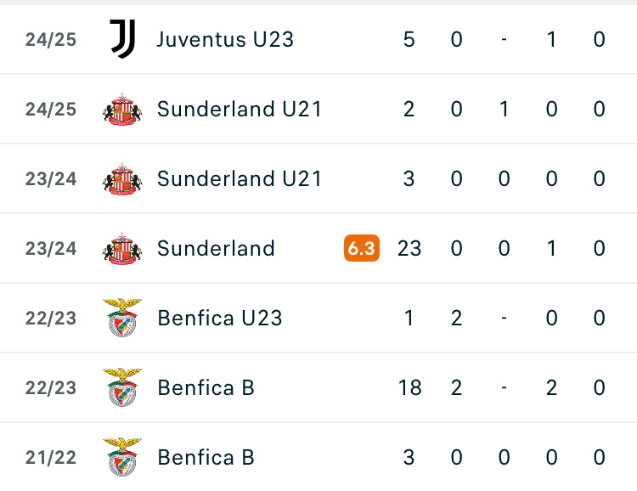The image size is (637, 491).
Task: Open Benfica B link for 21/22 season
Action: click(x=206, y=457)
